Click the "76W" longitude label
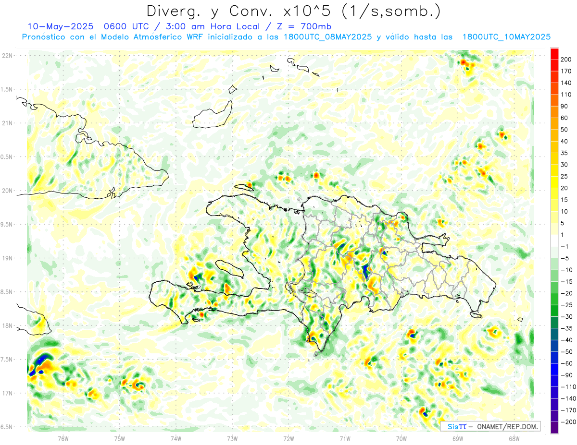577x445 pixels. 63,438
